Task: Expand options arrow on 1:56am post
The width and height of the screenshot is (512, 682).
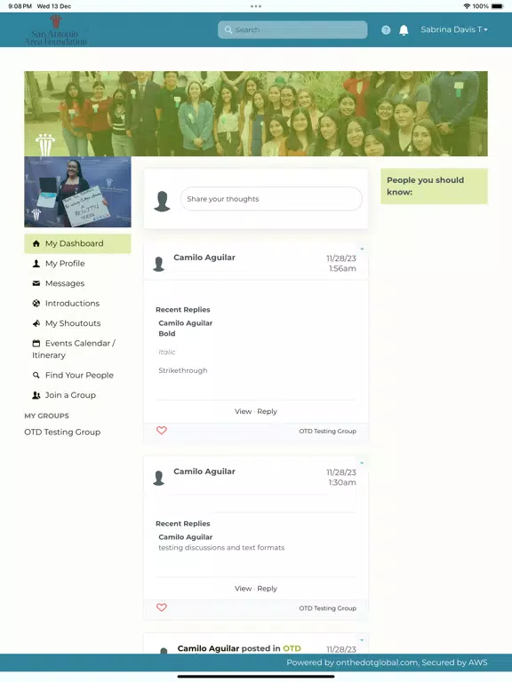Action: 362,250
